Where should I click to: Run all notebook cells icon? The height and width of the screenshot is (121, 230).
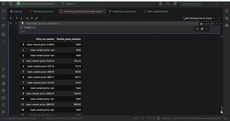32,18
